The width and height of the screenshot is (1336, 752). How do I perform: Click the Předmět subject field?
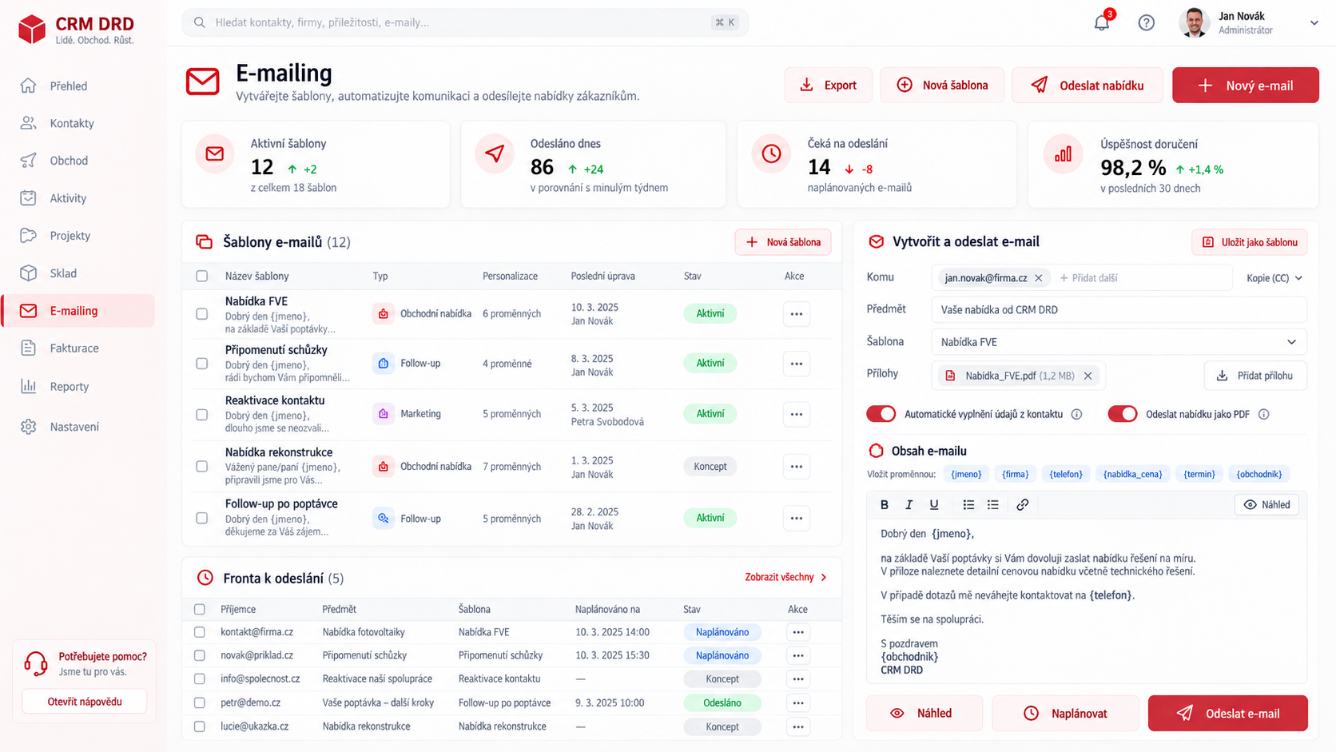point(1119,309)
